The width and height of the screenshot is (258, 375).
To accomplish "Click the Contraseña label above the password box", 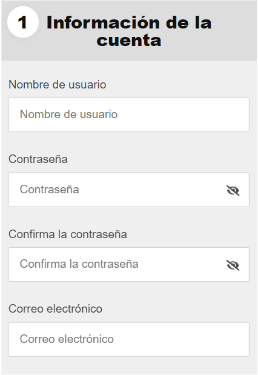I will point(38,159).
